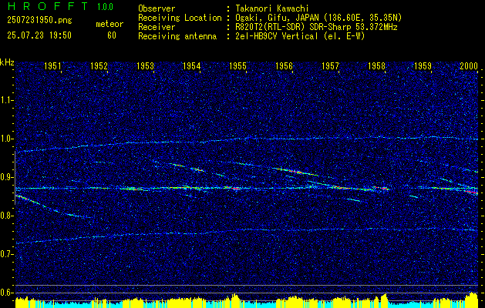The image size is (485, 308).
Task: Click the Observer field label
Action: pyautogui.click(x=157, y=8)
